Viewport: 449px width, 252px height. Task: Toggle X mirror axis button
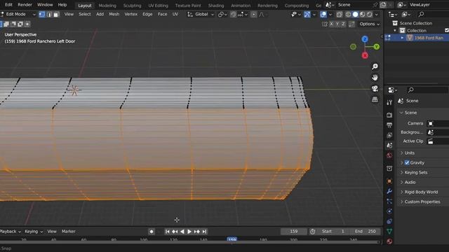coord(331,24)
